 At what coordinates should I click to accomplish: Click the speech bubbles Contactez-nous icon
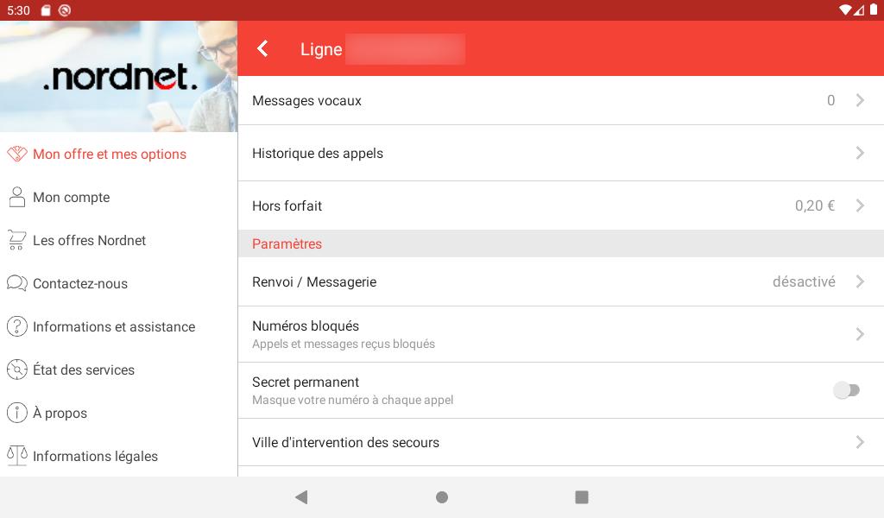click(x=17, y=284)
